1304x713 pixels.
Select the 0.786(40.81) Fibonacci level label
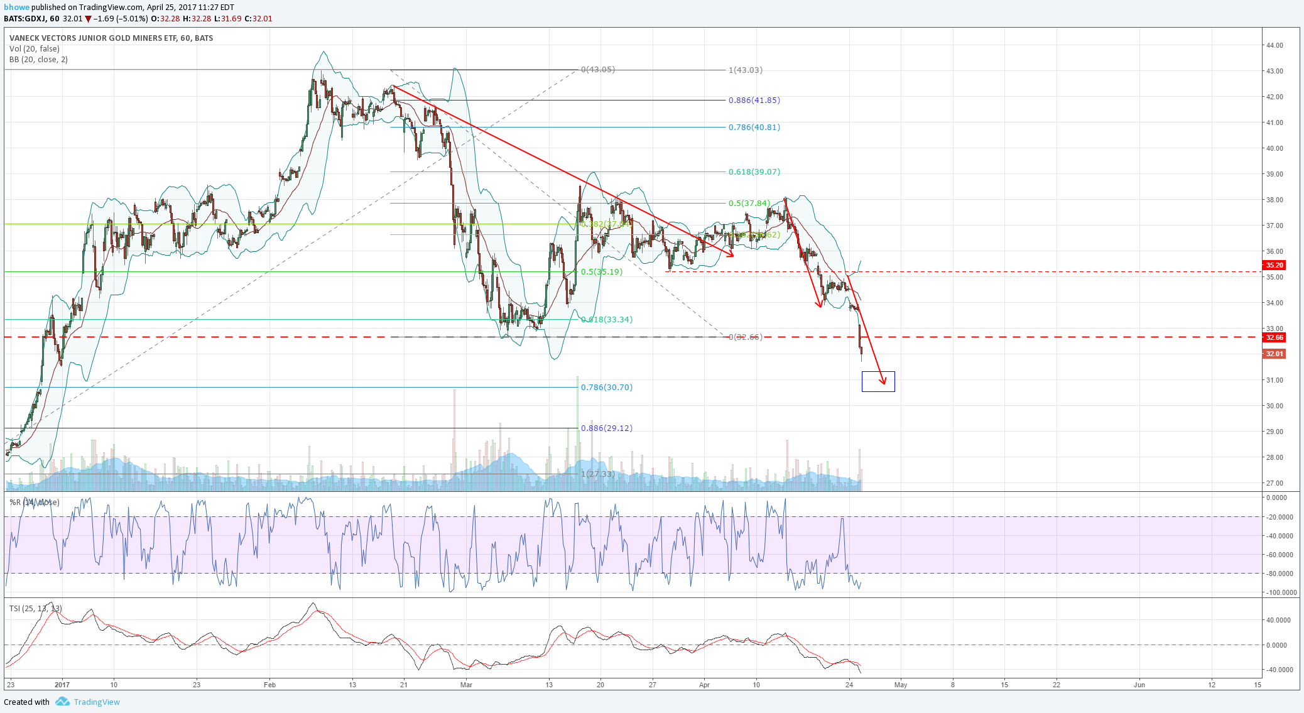click(x=754, y=128)
